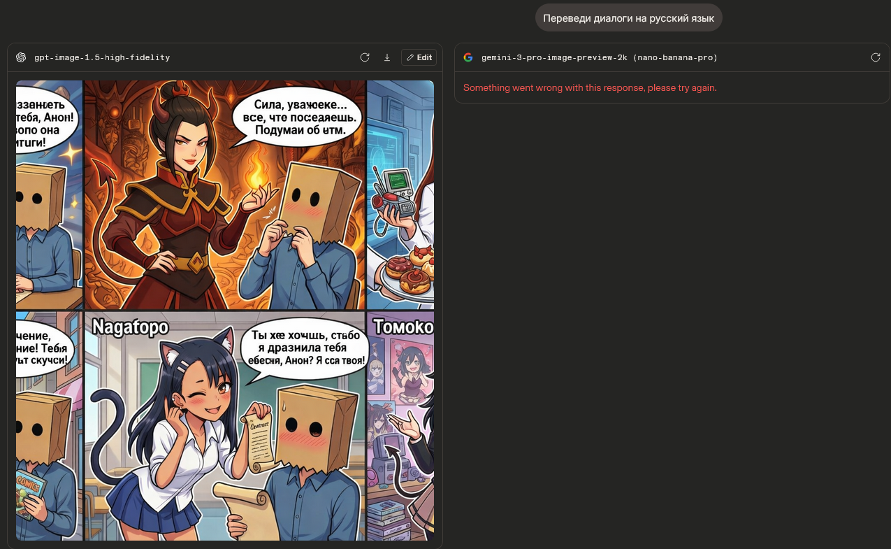
Task: Click the OpenAI logo icon on the left card
Action: (x=21, y=57)
